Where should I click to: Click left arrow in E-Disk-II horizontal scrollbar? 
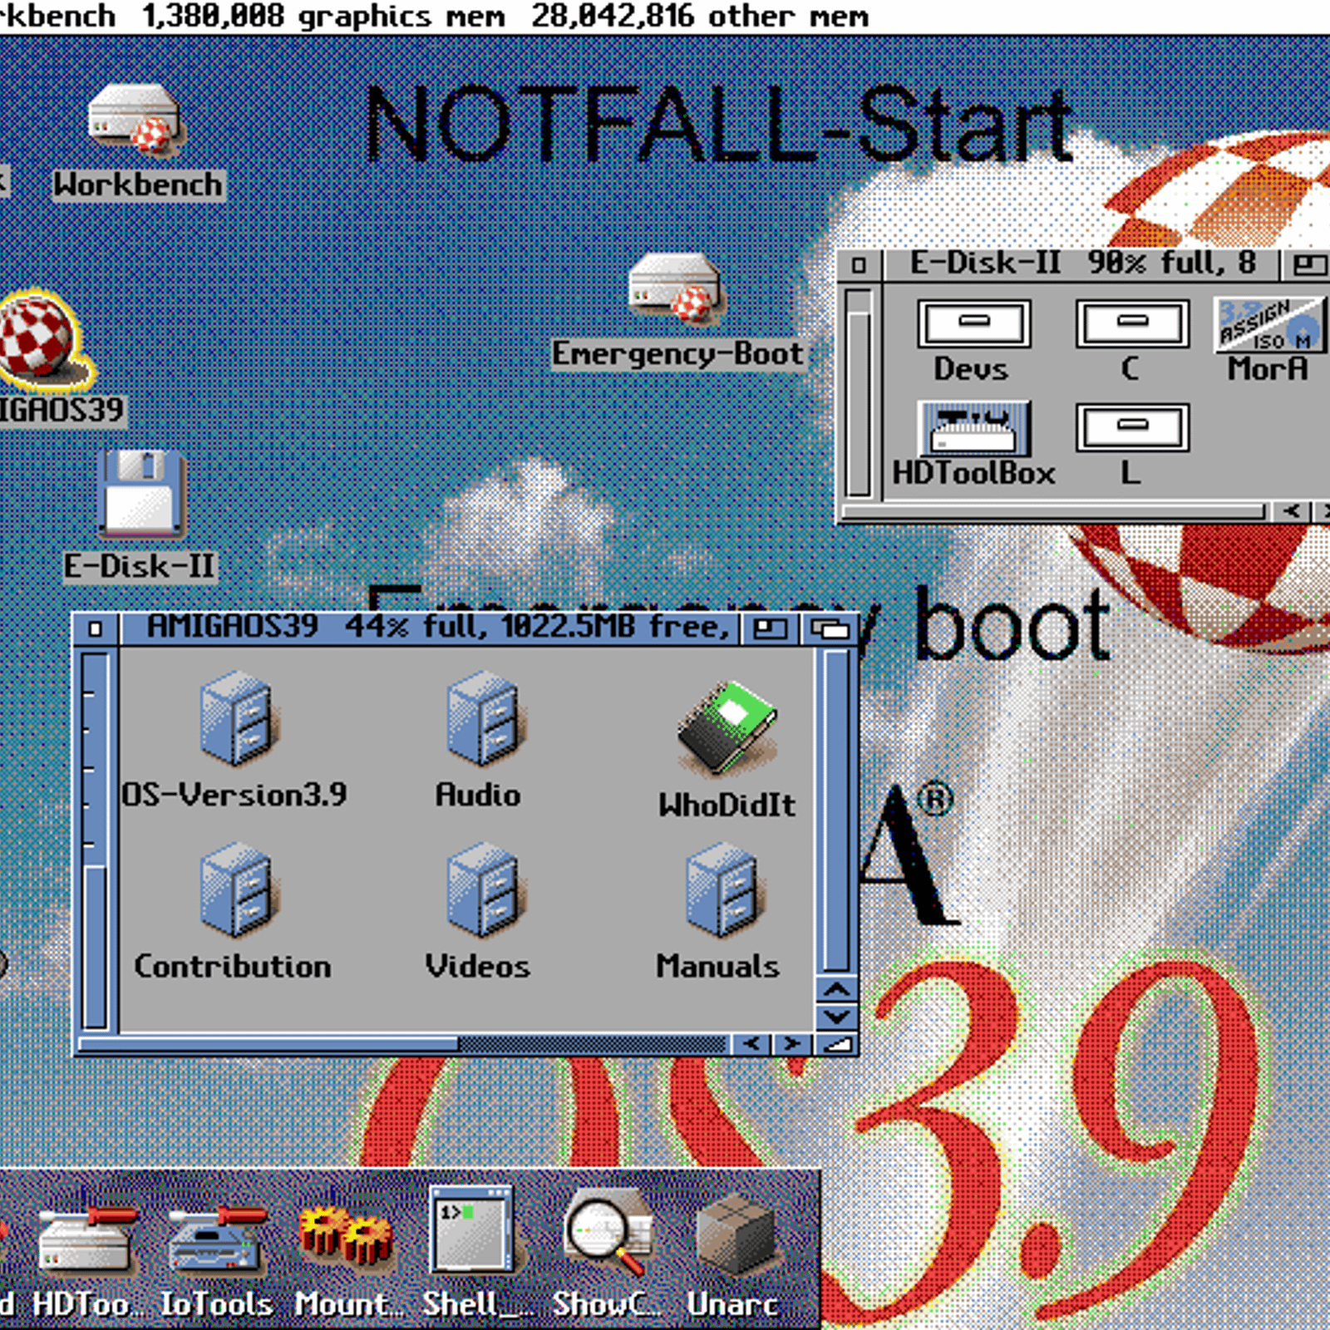1290,511
